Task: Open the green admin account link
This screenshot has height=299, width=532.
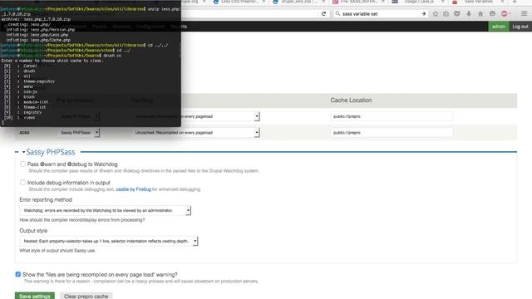Action: coord(499,27)
